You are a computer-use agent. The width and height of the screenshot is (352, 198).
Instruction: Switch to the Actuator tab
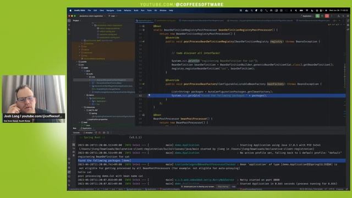88,133
